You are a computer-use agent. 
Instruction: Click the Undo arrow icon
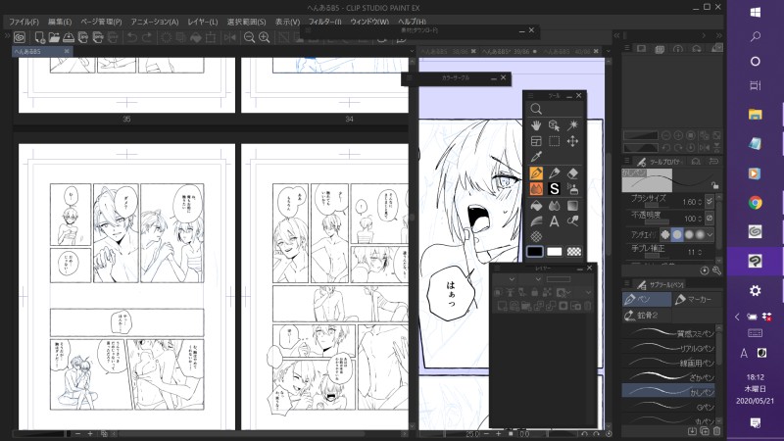[x=132, y=37]
